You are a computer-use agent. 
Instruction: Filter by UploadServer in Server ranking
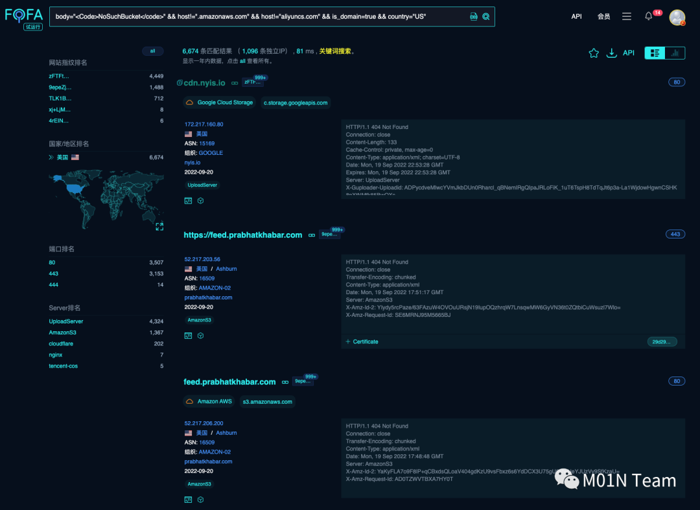[66, 321]
